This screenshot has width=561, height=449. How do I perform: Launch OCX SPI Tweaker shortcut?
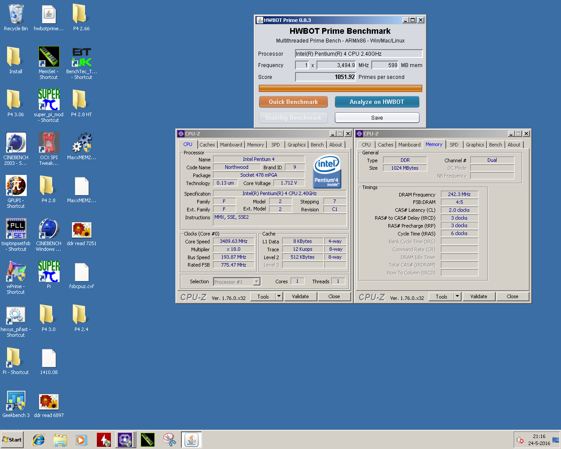tap(49, 149)
